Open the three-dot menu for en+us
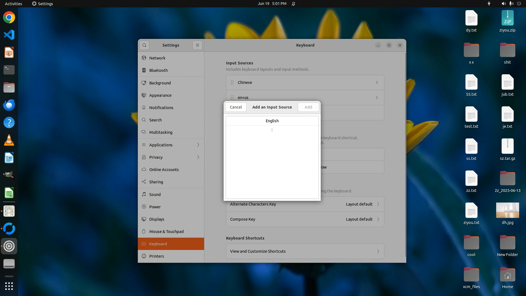The width and height of the screenshot is (526, 296). pos(377,98)
